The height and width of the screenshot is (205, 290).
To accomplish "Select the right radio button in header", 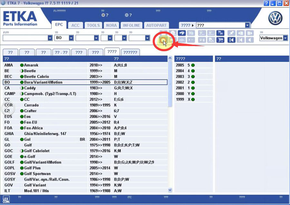I will point(127,15).
